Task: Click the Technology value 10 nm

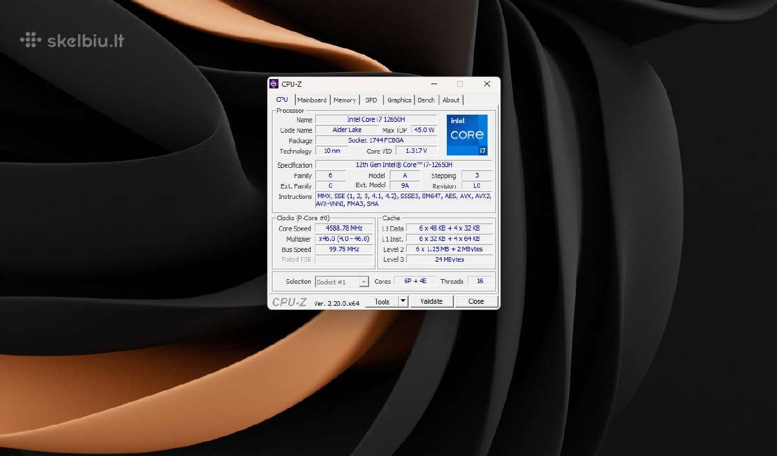Action: (332, 151)
